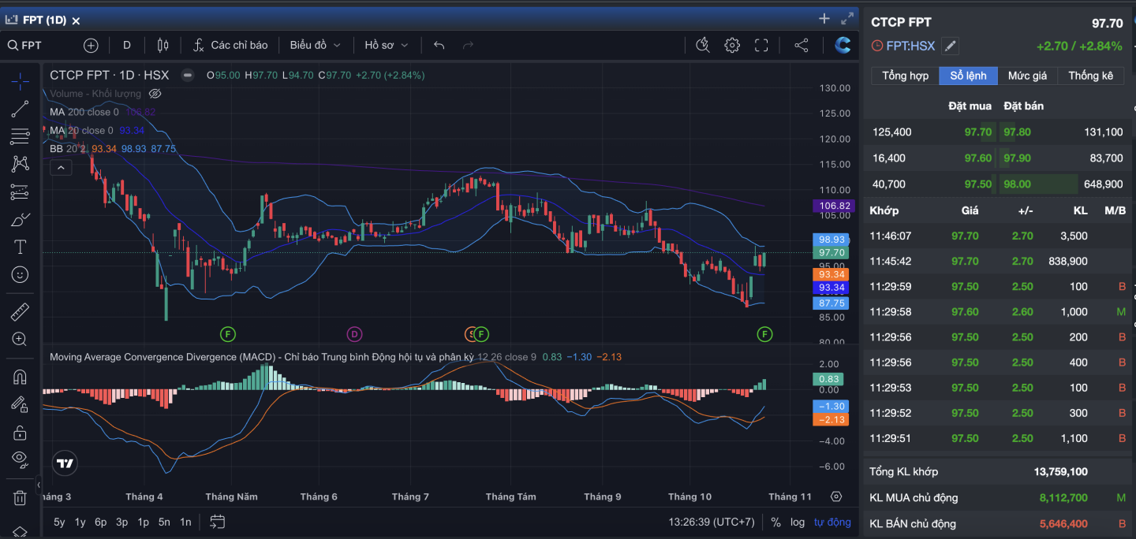
Task: Set time range to 1y
Action: tap(80, 522)
